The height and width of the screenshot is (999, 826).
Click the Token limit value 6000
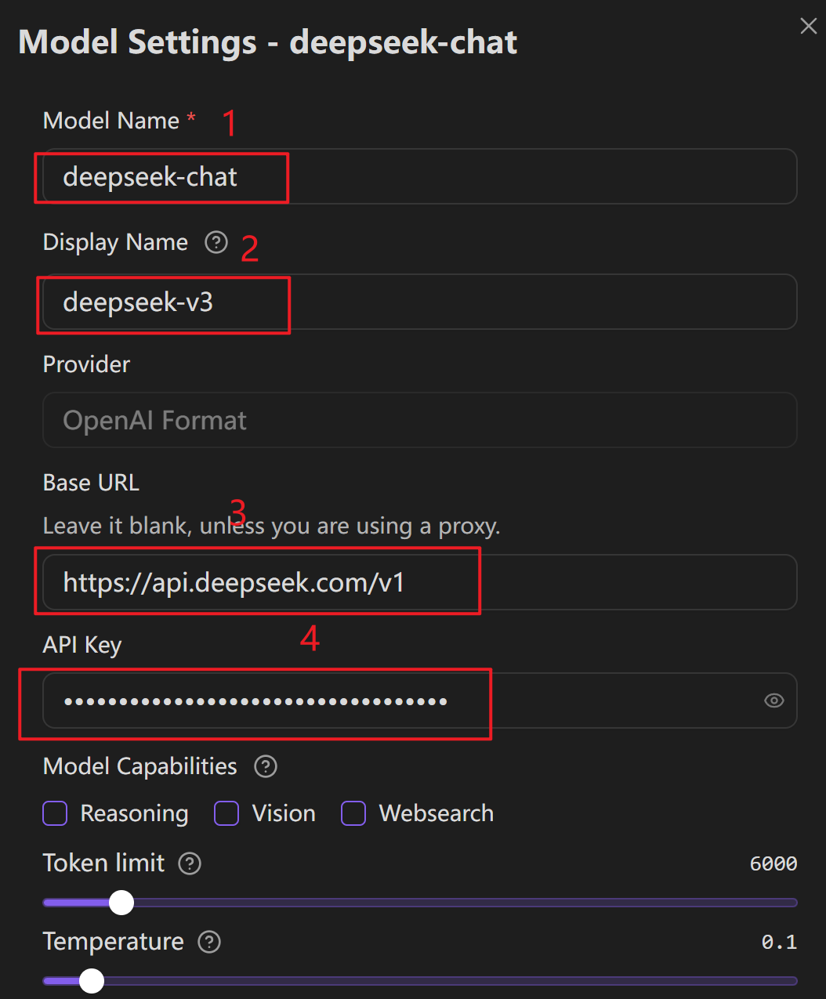coord(773,863)
